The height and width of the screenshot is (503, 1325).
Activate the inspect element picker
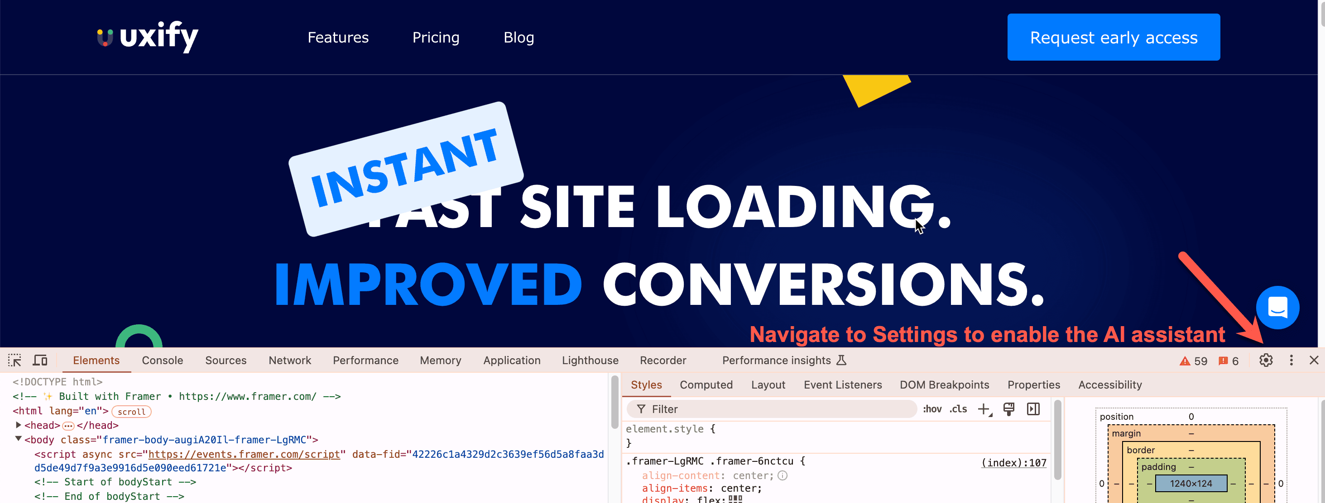tap(14, 360)
